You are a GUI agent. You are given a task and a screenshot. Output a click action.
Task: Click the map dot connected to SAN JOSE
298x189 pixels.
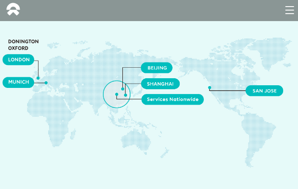pos(209,87)
